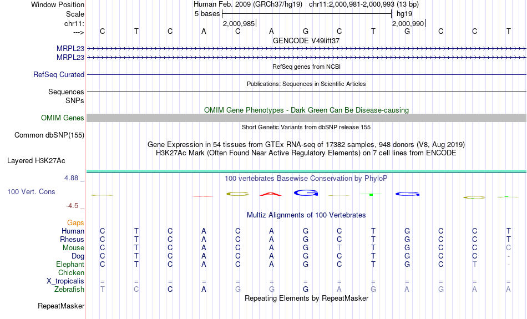
Task: Open Short Genetic Variants from dbSNP title
Action: (306, 127)
